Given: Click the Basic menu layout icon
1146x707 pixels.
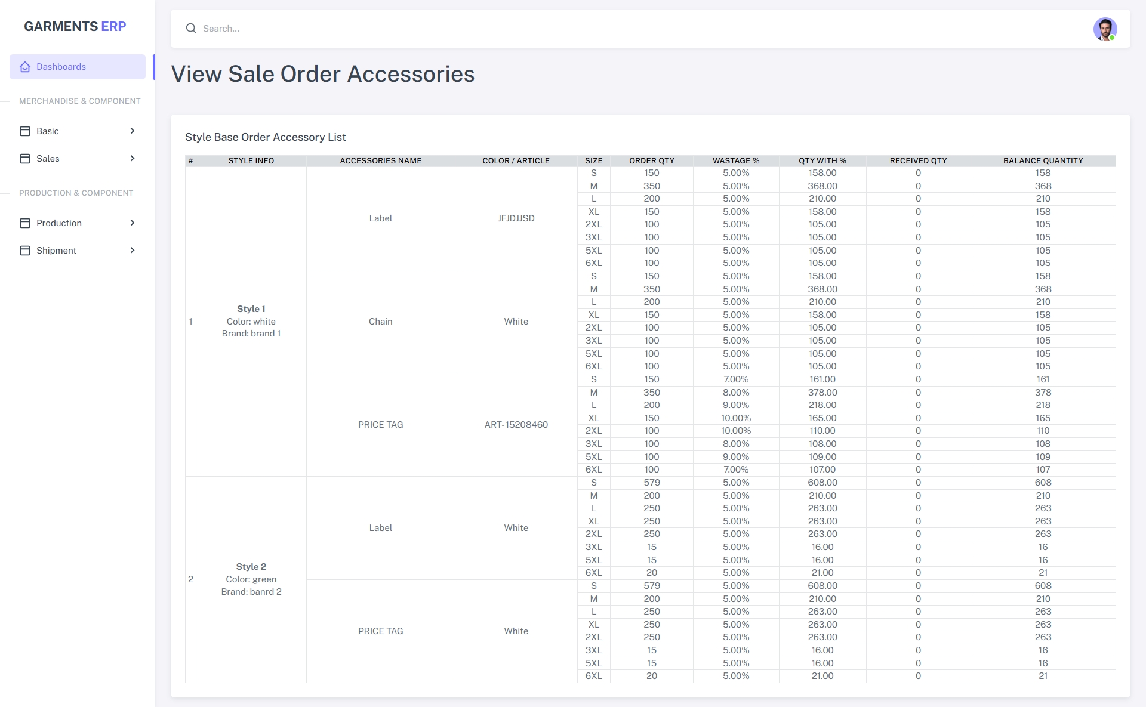Looking at the screenshot, I should pyautogui.click(x=25, y=131).
